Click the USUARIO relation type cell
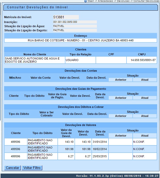This screenshot has height=178, width=160. click(x=80, y=60)
